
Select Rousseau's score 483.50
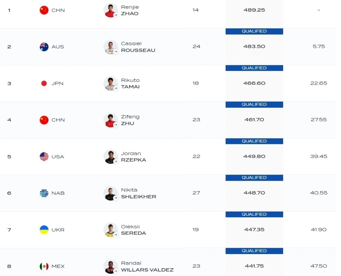click(254, 46)
